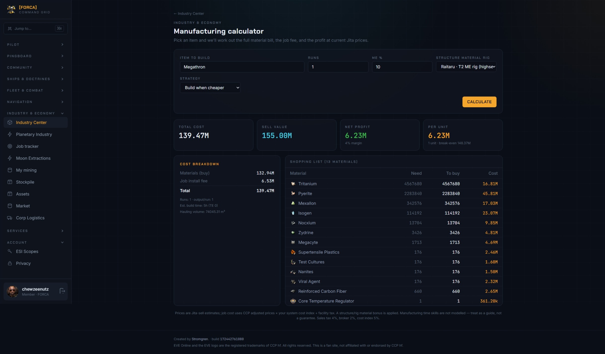Click the Nocxium mineral icon
Screen dimensions: 605x354
(293, 223)
